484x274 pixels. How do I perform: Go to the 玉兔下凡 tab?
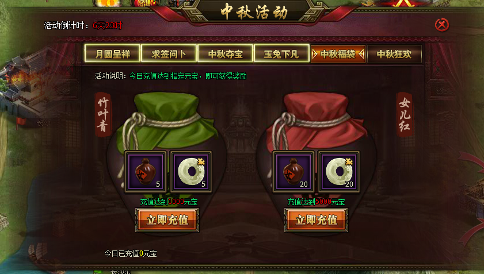281,54
